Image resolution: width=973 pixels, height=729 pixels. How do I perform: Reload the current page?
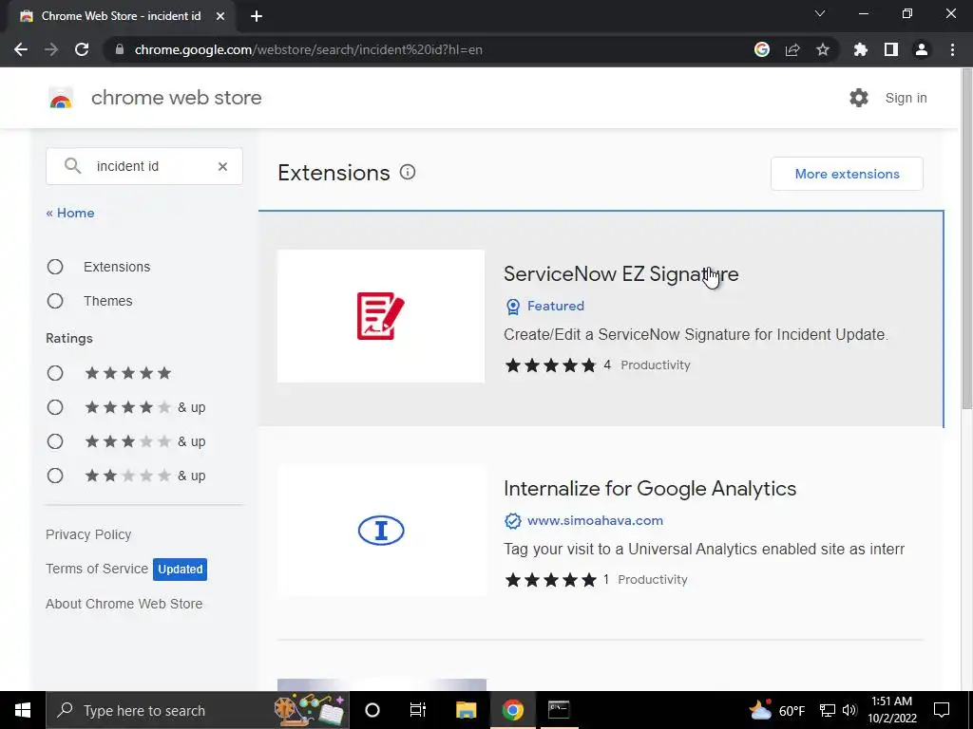[82, 49]
